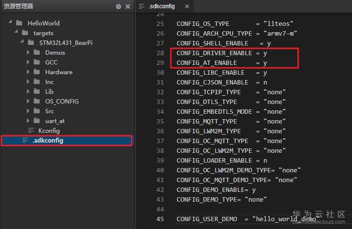This screenshot has width=352, height=229.
Task: Select the HelloWorld project name
Action: [x=44, y=23]
